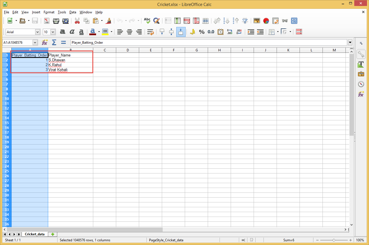Open the Function Wizard beside Name Box
The image size is (369, 245).
pos(44,43)
